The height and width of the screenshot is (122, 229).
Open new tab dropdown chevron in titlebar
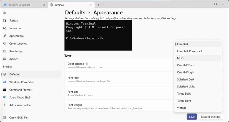click(x=104, y=5)
